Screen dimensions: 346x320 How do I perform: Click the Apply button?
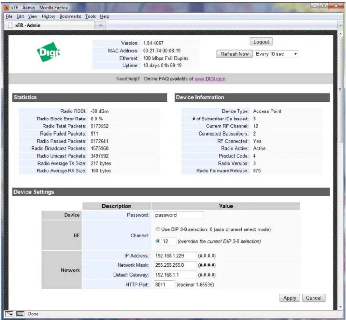tap(290, 298)
